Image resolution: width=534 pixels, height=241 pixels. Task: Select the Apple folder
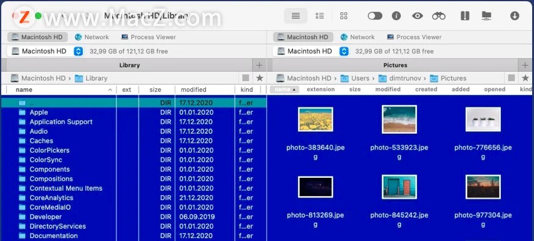(x=134, y=112)
